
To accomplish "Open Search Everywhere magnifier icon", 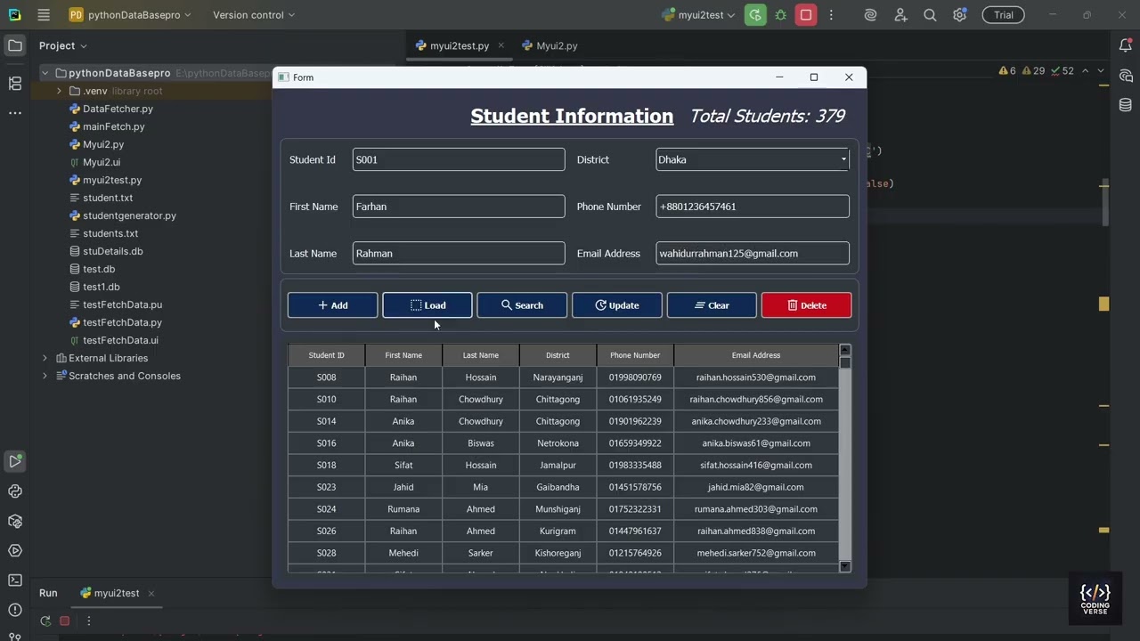I will coord(930,15).
